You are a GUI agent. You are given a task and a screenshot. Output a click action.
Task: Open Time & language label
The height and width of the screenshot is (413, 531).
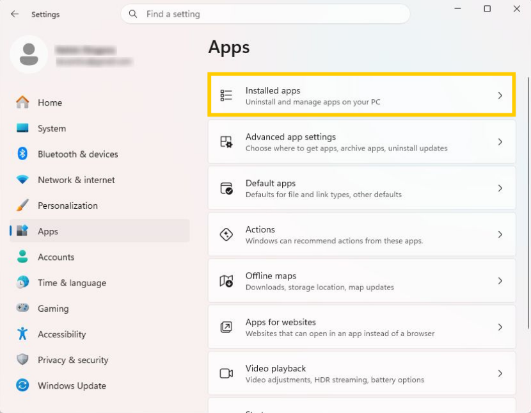[x=72, y=283]
